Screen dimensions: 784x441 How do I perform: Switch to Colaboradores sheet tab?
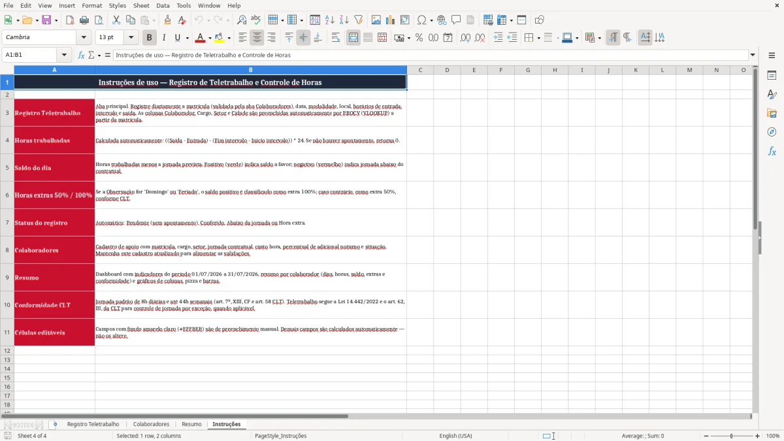click(151, 424)
